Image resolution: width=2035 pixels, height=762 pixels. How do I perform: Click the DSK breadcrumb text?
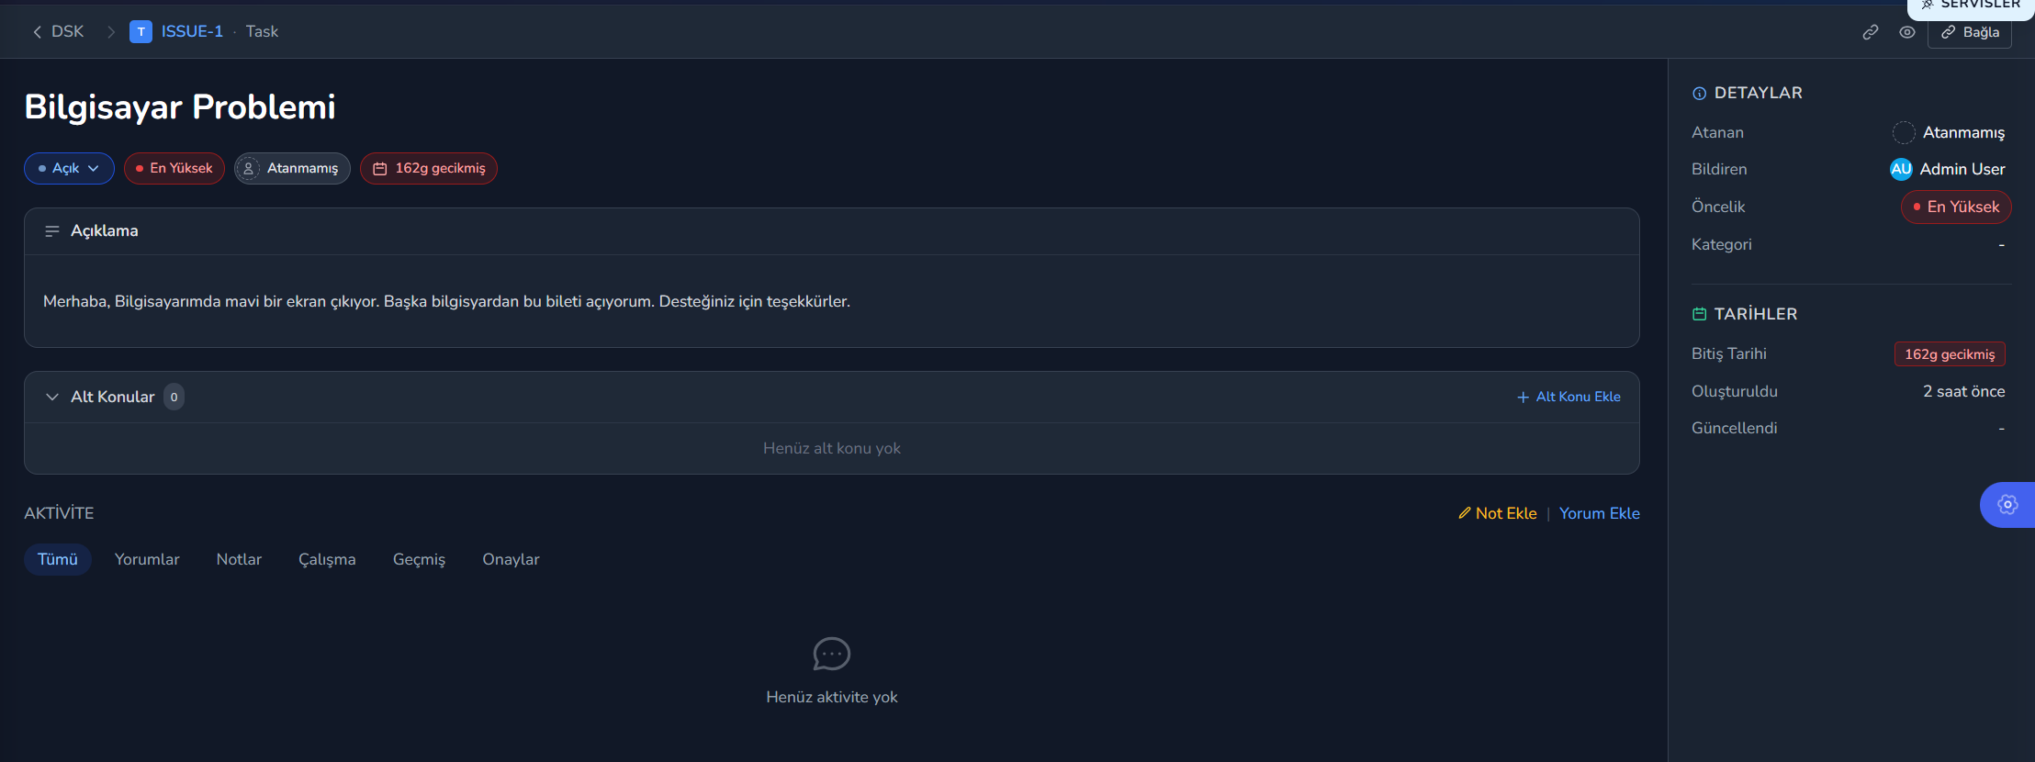67,32
